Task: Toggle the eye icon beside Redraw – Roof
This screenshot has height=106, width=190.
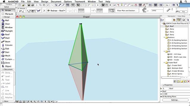Action: click(48, 11)
